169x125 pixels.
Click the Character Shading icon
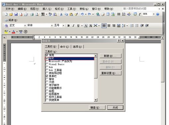[91, 26]
